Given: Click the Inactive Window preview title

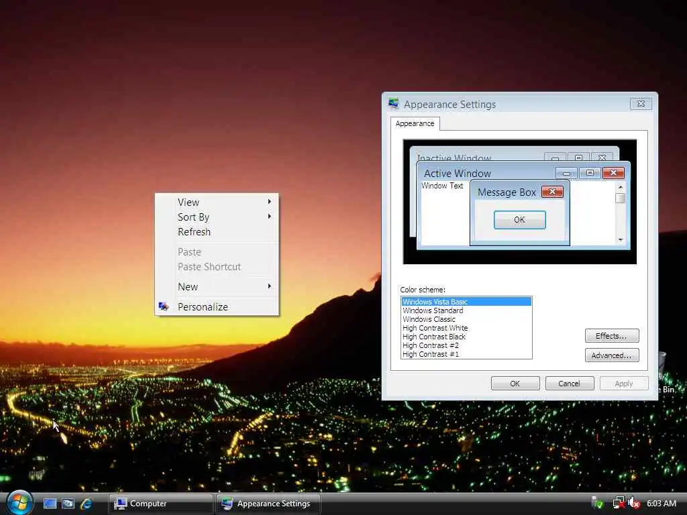Looking at the screenshot, I should [x=454, y=158].
